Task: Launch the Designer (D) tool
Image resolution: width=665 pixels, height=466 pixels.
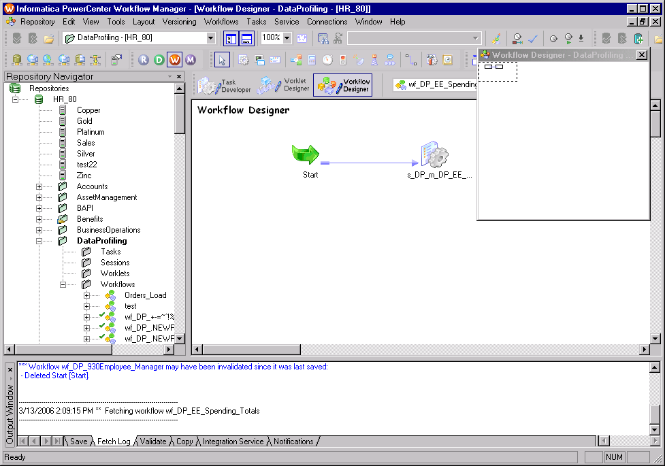Action: tap(159, 60)
